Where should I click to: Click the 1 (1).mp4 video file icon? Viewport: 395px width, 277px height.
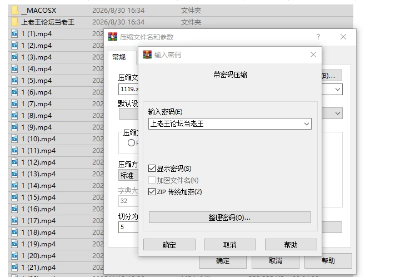[14, 33]
